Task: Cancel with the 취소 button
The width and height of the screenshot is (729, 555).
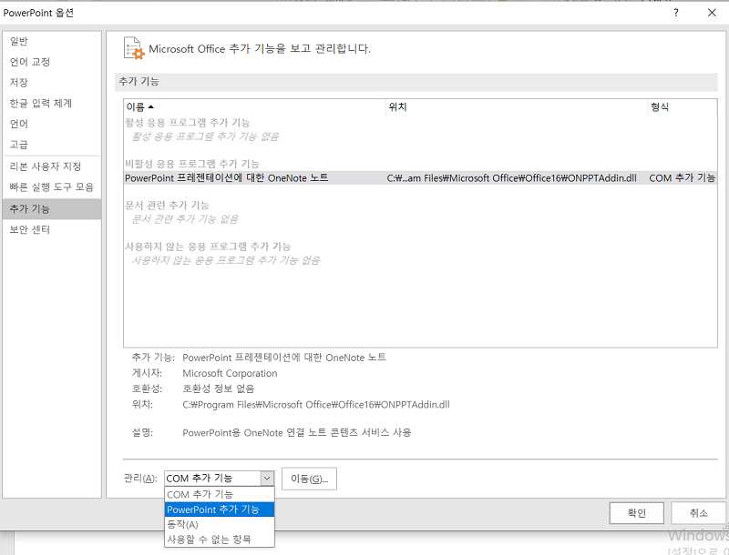Action: 698,513
